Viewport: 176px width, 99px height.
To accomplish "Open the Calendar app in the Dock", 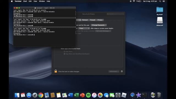I will click(23, 95).
